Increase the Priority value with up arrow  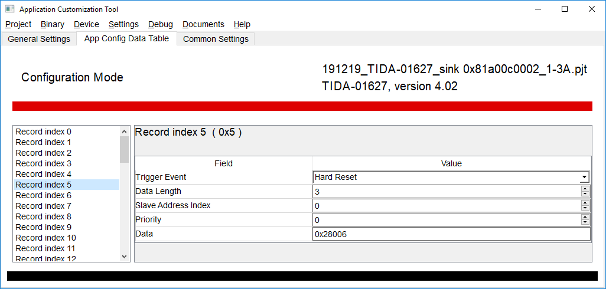click(585, 217)
